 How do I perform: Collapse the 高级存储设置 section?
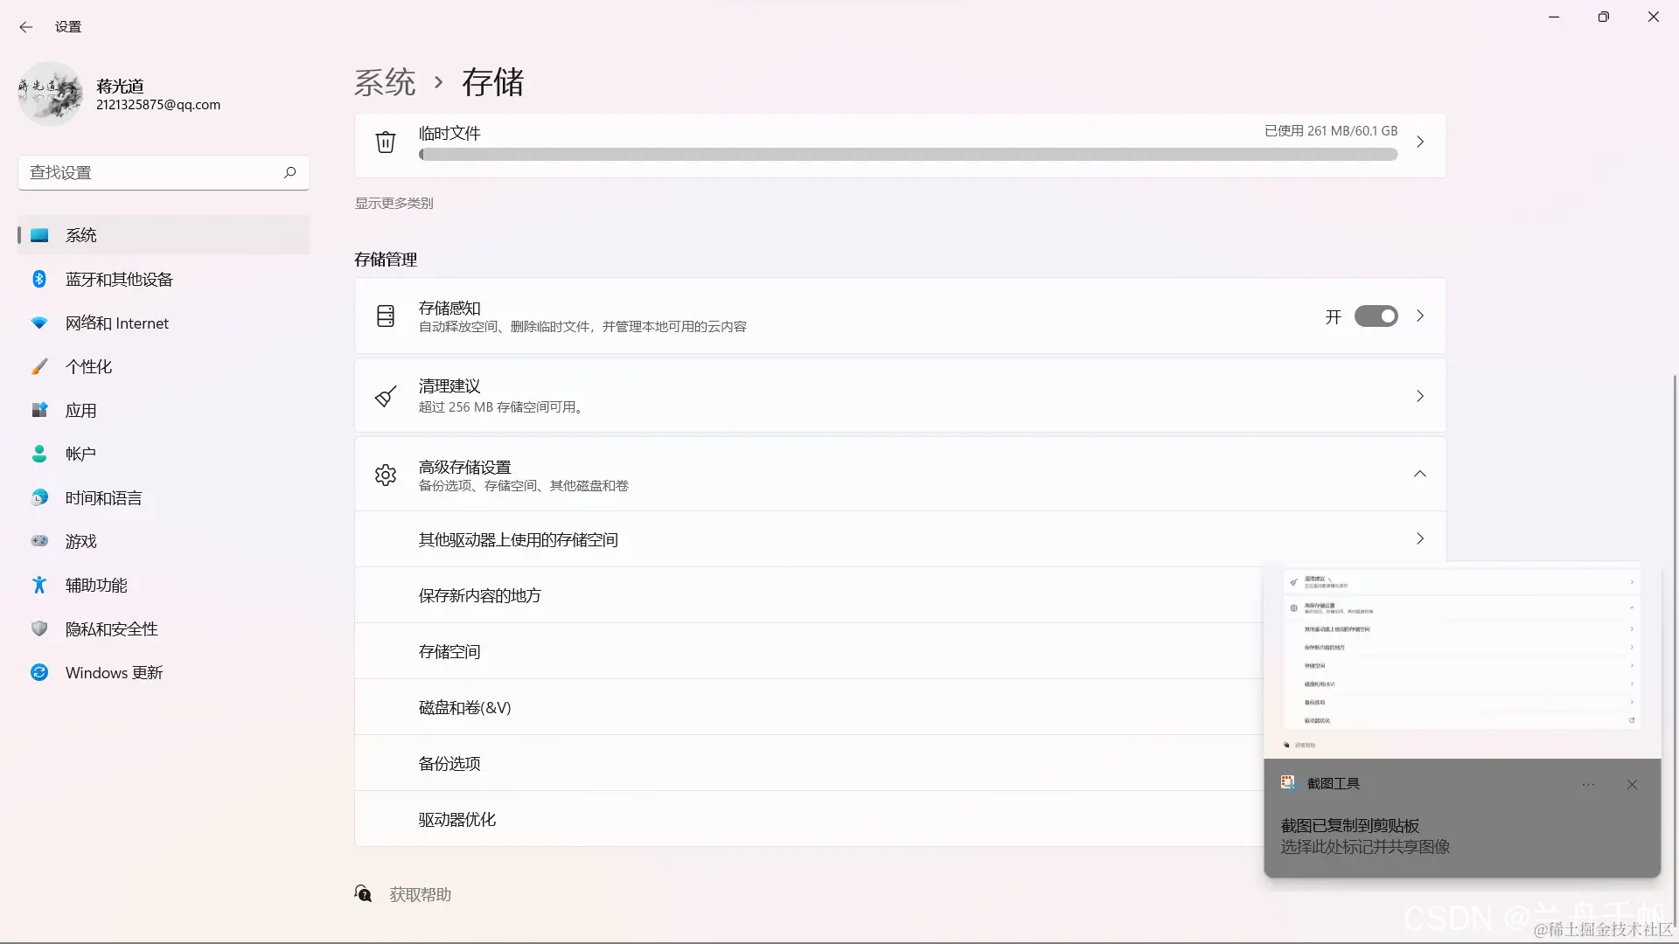click(x=1419, y=474)
